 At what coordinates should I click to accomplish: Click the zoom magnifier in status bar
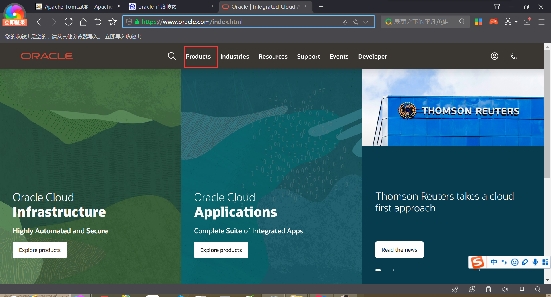pos(538,289)
